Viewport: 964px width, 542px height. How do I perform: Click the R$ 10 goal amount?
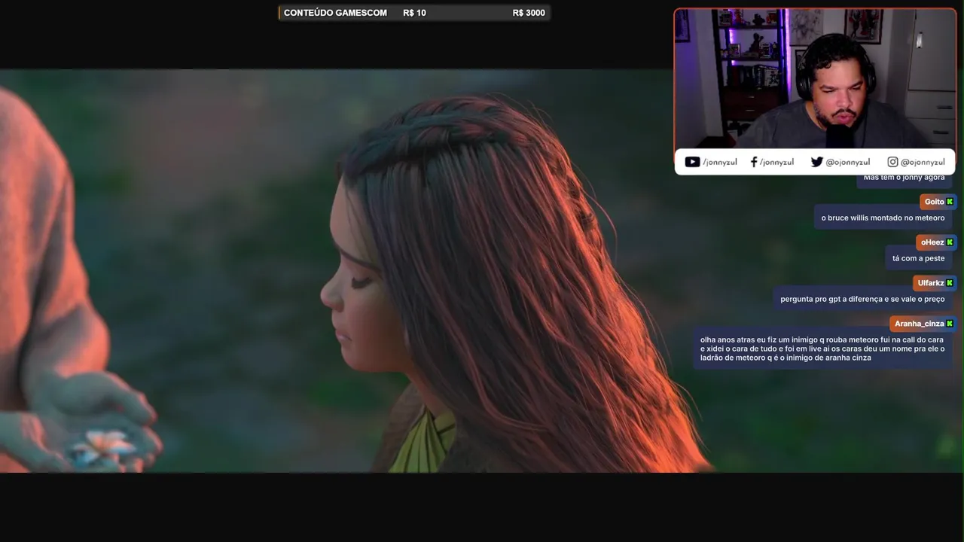(414, 13)
